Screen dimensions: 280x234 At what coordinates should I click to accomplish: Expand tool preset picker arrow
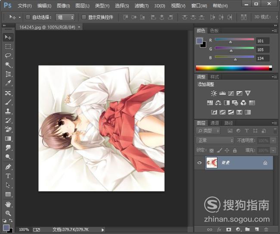tap(20, 17)
